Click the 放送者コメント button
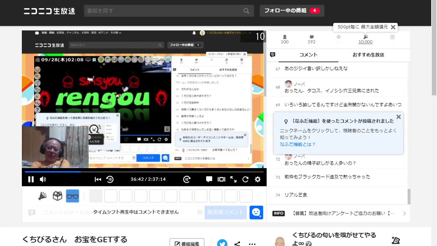The width and height of the screenshot is (437, 246). tap(225, 212)
